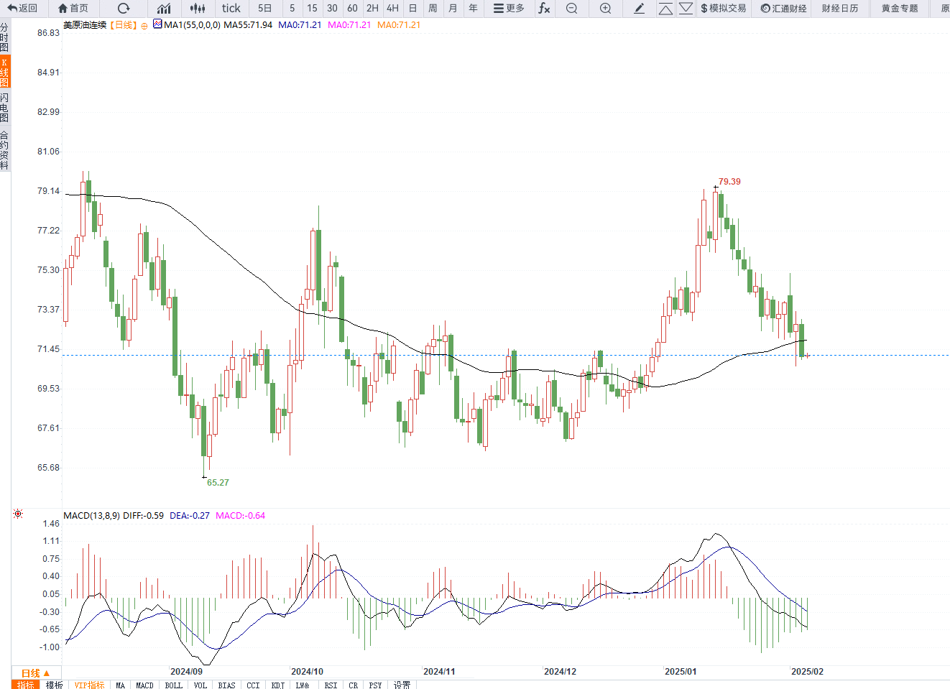Switch to the candlestick chart style icon
The image size is (950, 689).
point(198,9)
